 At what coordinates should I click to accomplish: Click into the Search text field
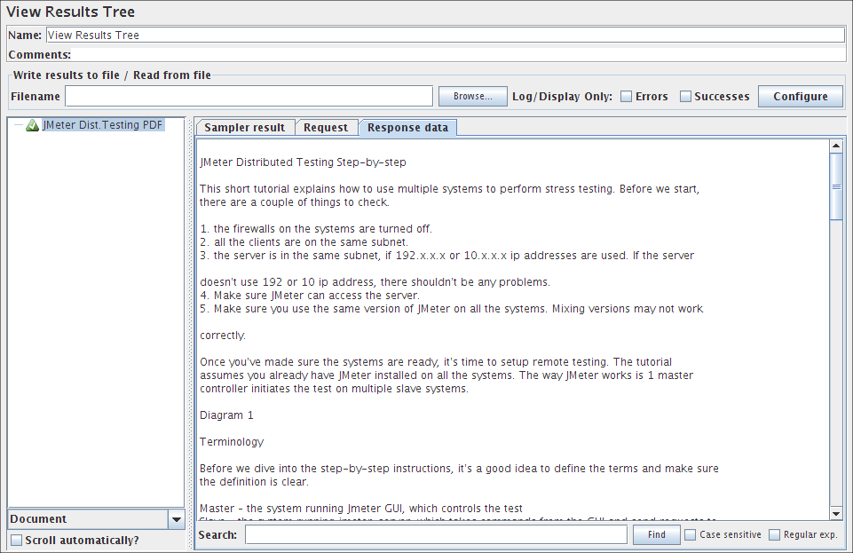click(436, 535)
